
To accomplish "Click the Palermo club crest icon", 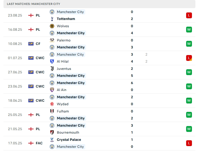I will tap(52, 40).
